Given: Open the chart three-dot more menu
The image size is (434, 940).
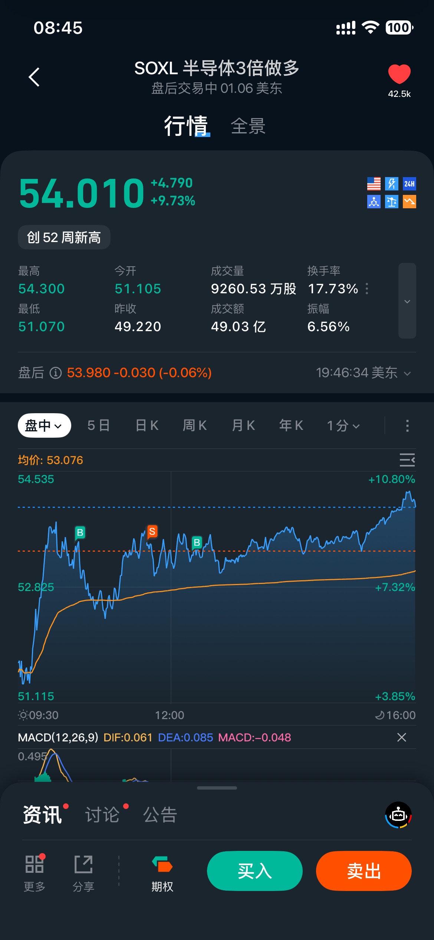Looking at the screenshot, I should click(x=407, y=426).
